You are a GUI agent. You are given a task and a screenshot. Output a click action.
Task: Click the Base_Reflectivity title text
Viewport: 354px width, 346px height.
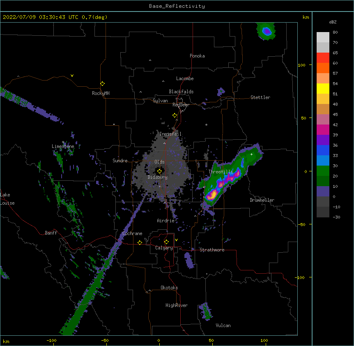[x=177, y=6]
